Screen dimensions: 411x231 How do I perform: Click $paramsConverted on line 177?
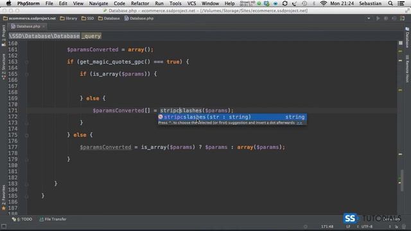105,147
